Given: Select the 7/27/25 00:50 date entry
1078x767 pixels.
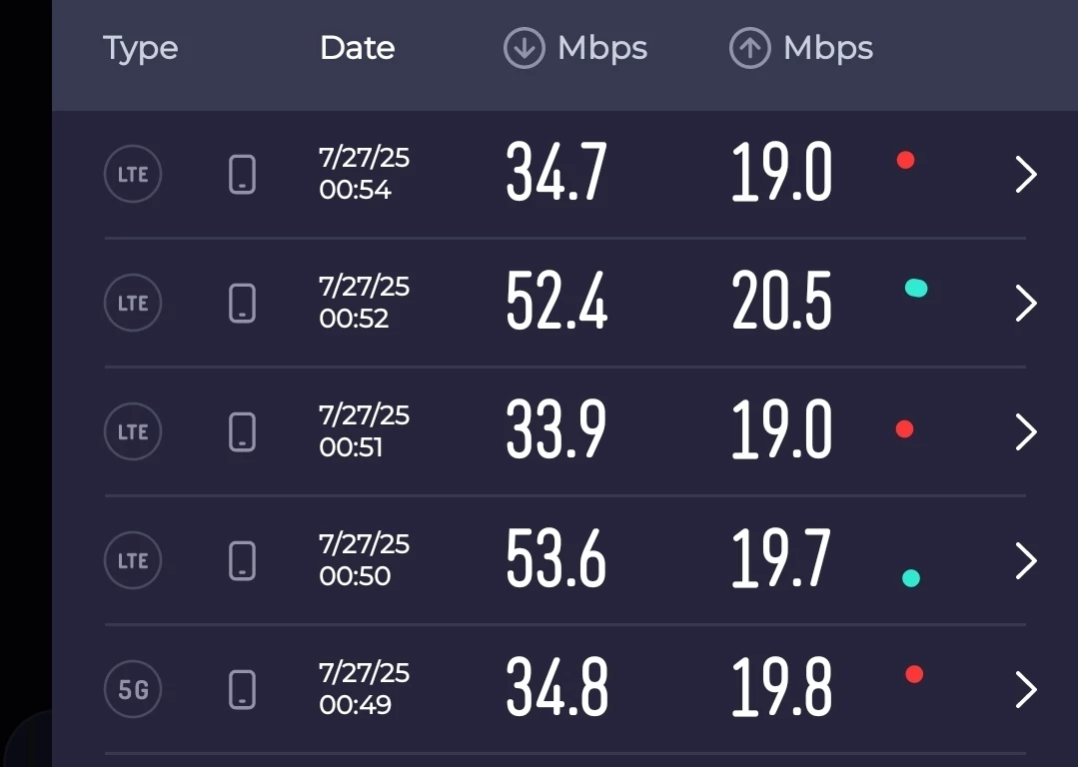Looking at the screenshot, I should pyautogui.click(x=364, y=559).
